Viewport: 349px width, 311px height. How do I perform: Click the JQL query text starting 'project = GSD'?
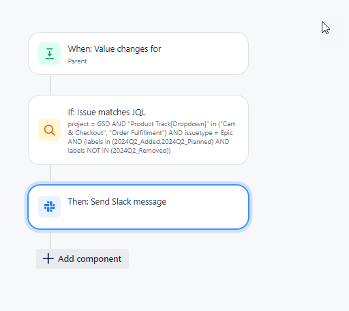tap(151, 137)
